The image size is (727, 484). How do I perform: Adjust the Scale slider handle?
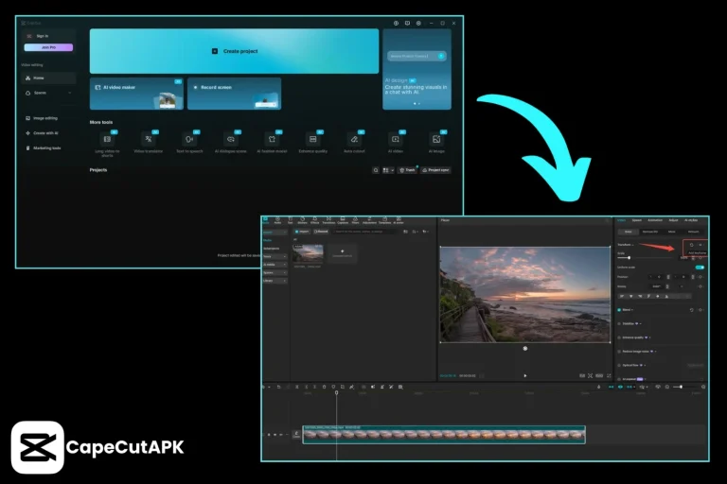pyautogui.click(x=629, y=257)
